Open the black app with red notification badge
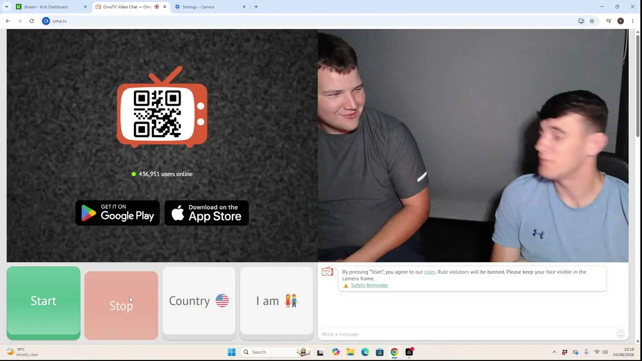The width and height of the screenshot is (642, 361). 409,352
